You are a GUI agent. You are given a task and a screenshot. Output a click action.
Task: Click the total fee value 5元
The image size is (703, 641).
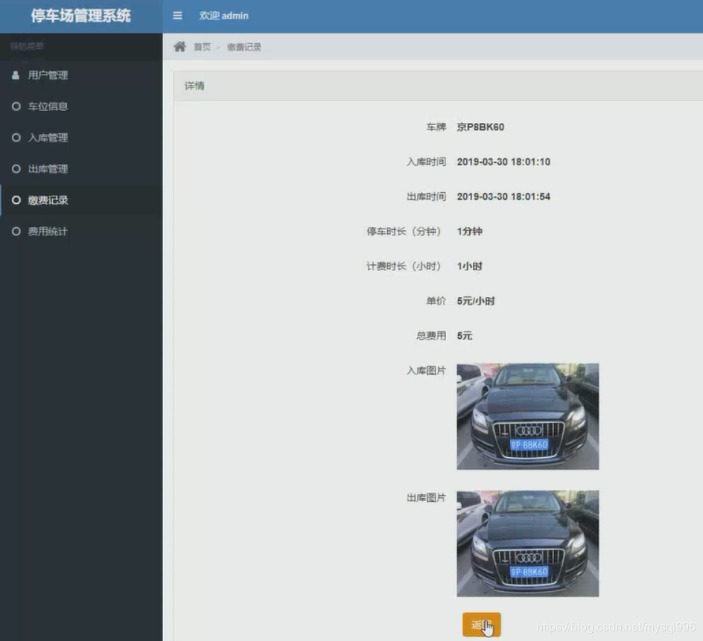click(x=465, y=336)
